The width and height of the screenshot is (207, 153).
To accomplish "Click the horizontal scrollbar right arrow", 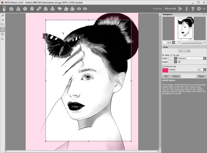I will coord(158,152).
